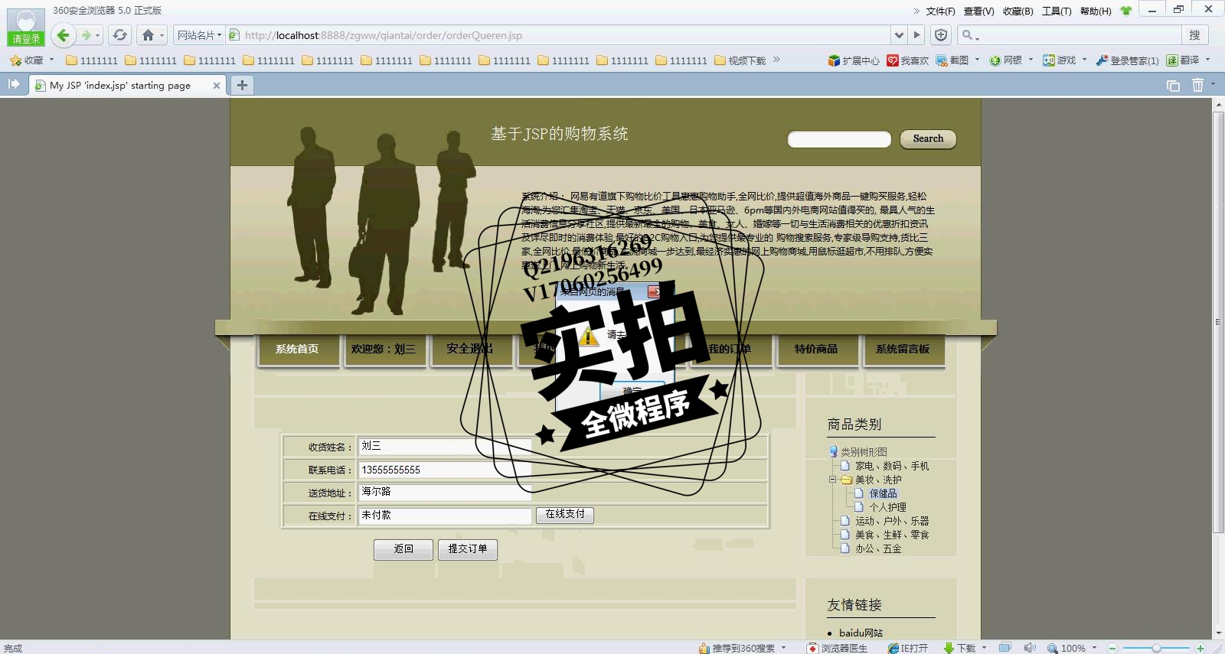Open the 翻译 dropdown arrow

[x=1208, y=60]
